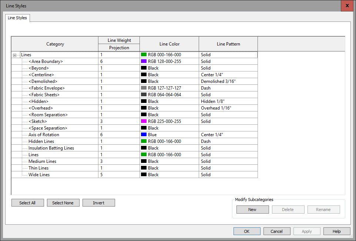
Task: Select the Line Styles tab
Action: pos(17,18)
